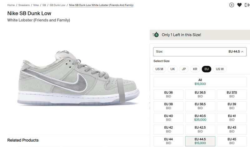
Task: Click the heart favorite icon
Action: tap(239, 5)
